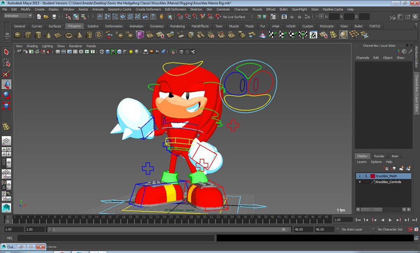The image size is (420, 253).
Task: Activate the Paint Selection tool
Action: pyautogui.click(x=6, y=73)
